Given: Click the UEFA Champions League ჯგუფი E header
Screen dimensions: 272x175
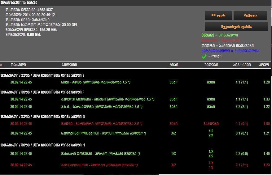Looking at the screenshot, I should tap(42, 75).
